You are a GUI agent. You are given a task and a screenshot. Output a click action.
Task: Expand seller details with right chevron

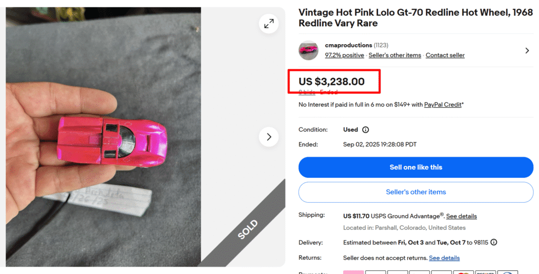(527, 50)
